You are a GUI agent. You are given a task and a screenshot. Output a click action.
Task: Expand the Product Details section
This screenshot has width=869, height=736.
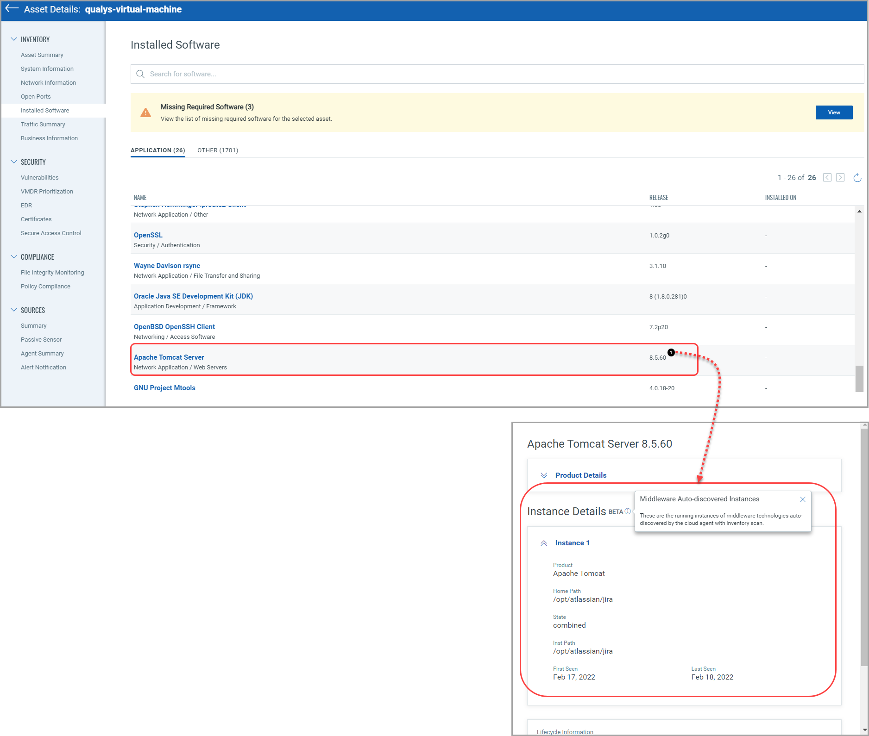(x=544, y=475)
